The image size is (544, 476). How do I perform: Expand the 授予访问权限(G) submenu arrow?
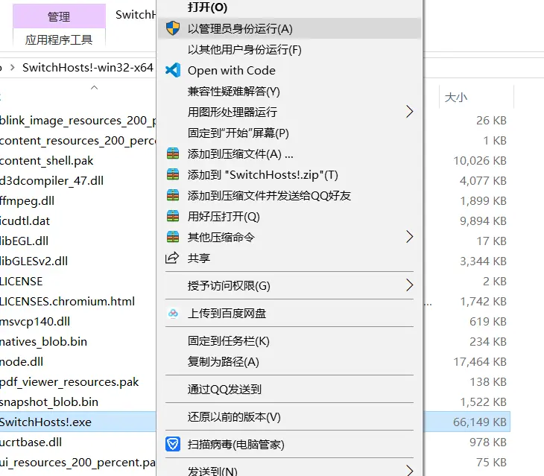pos(409,285)
